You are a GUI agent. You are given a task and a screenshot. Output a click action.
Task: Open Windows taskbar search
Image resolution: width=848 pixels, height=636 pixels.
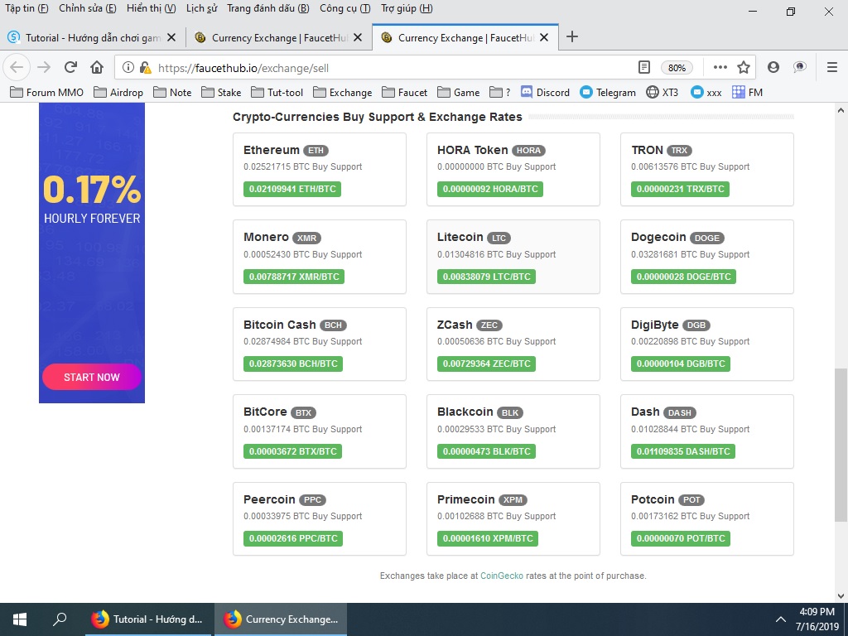tap(60, 619)
